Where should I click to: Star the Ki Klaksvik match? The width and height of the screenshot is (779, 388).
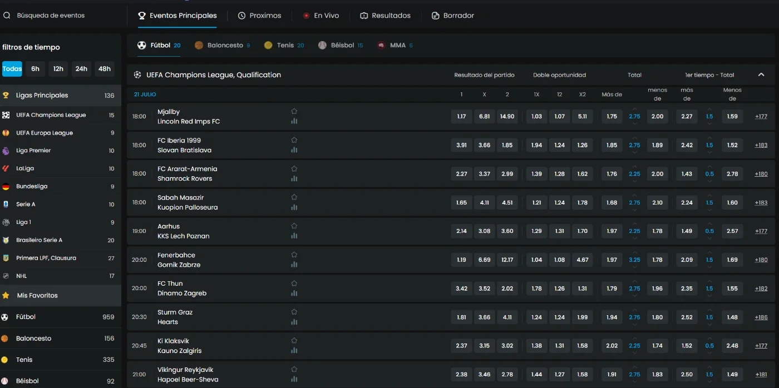[x=294, y=341]
